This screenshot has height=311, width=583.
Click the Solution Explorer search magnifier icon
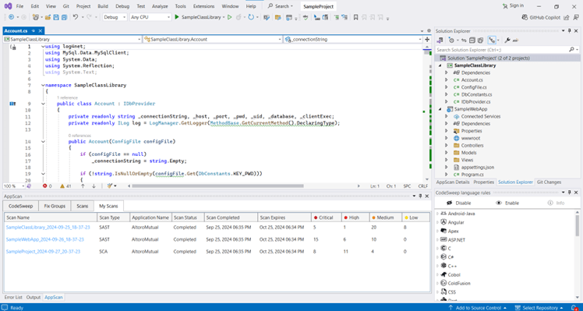coord(571,49)
